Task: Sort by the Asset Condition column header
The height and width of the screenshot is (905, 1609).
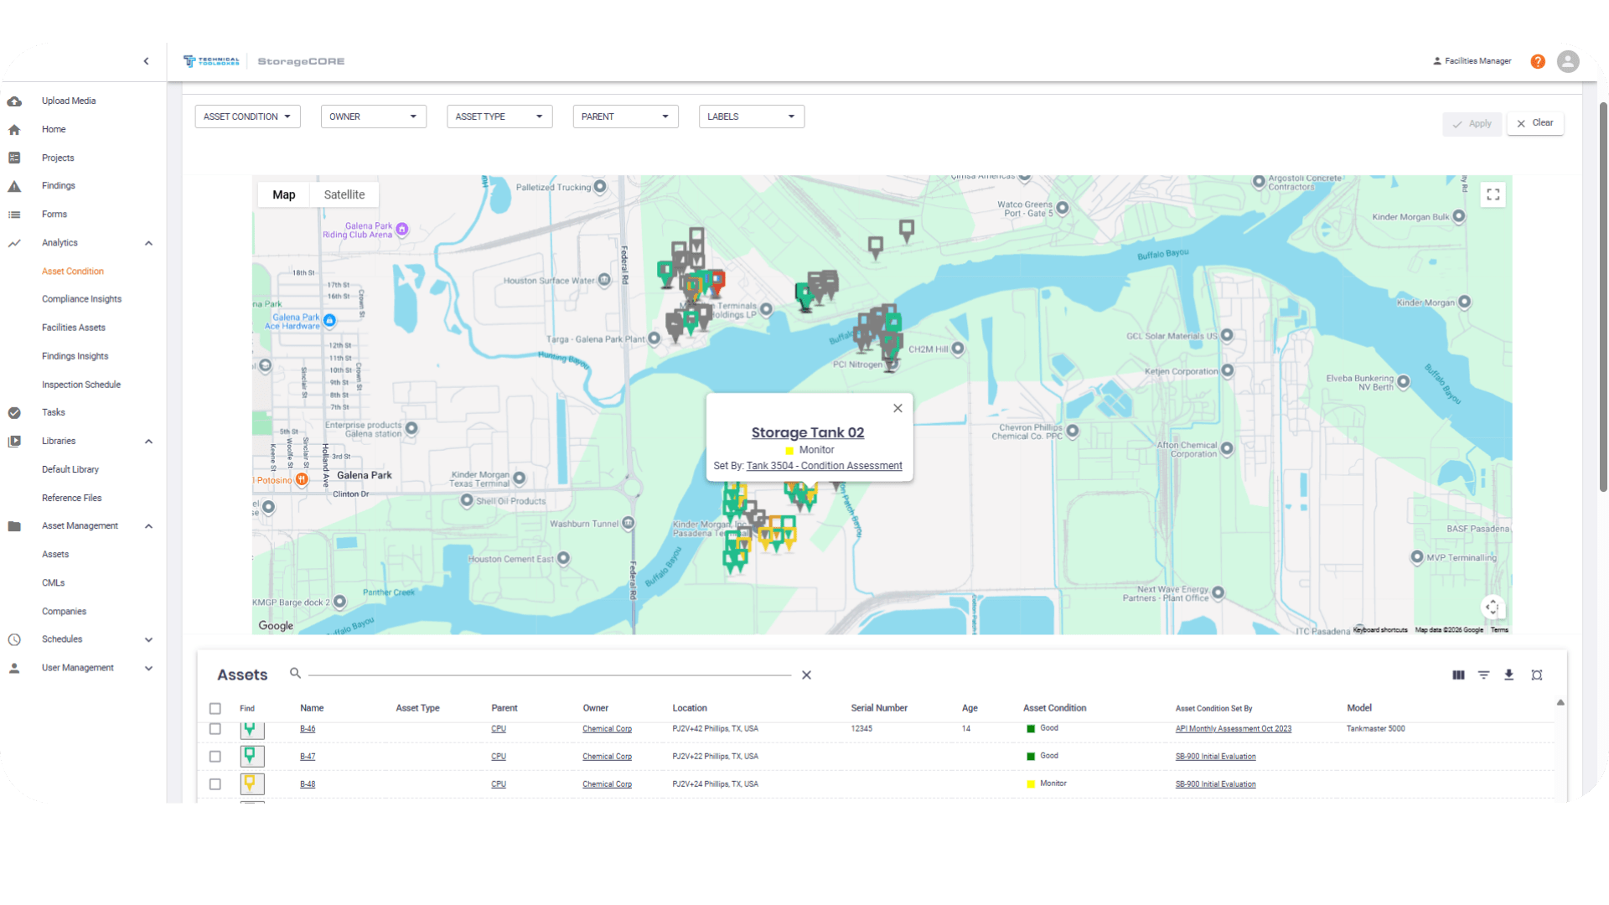Action: [x=1054, y=708]
